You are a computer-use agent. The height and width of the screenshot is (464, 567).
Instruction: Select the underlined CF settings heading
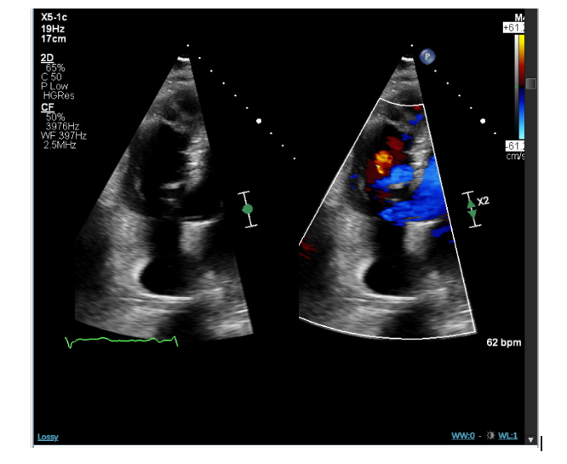pos(48,106)
